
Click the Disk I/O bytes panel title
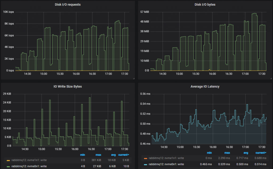click(x=204, y=5)
